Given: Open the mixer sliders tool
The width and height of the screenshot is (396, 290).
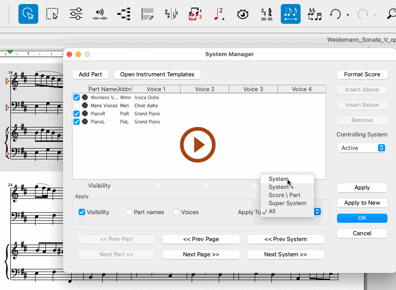Looking at the screenshot, I should pos(76,14).
